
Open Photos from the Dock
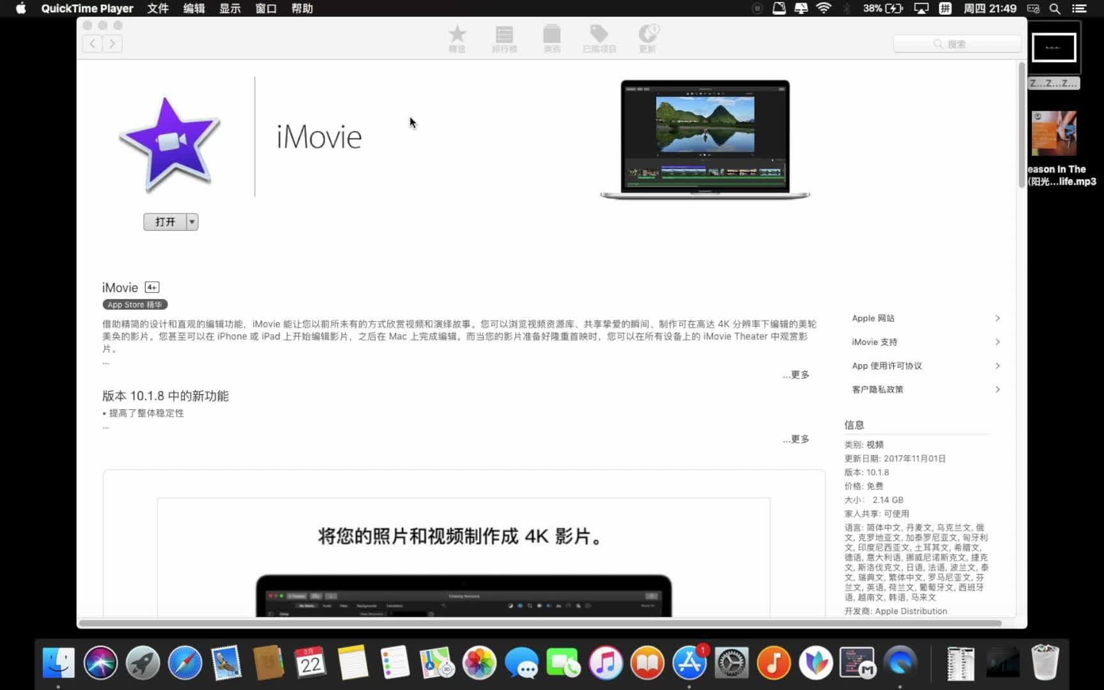click(479, 663)
